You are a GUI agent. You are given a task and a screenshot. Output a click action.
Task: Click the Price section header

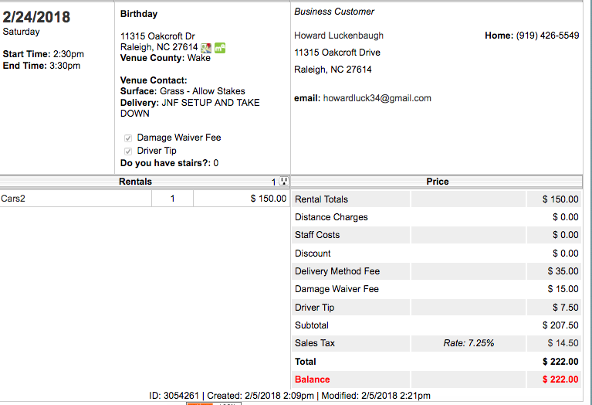coord(437,182)
